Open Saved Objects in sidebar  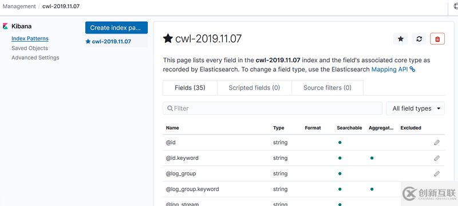[x=30, y=49]
